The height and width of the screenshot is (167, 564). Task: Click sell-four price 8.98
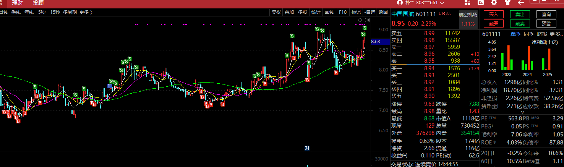click(x=429, y=40)
